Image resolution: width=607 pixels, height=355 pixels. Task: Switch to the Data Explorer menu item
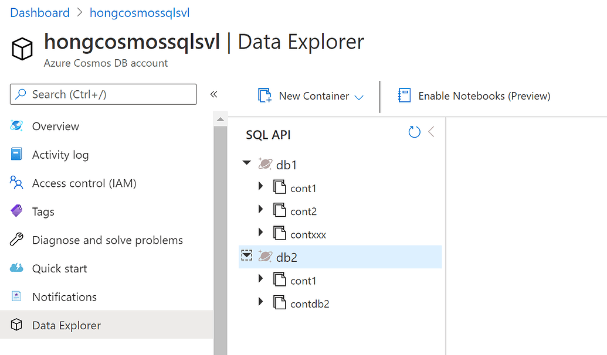pos(66,325)
